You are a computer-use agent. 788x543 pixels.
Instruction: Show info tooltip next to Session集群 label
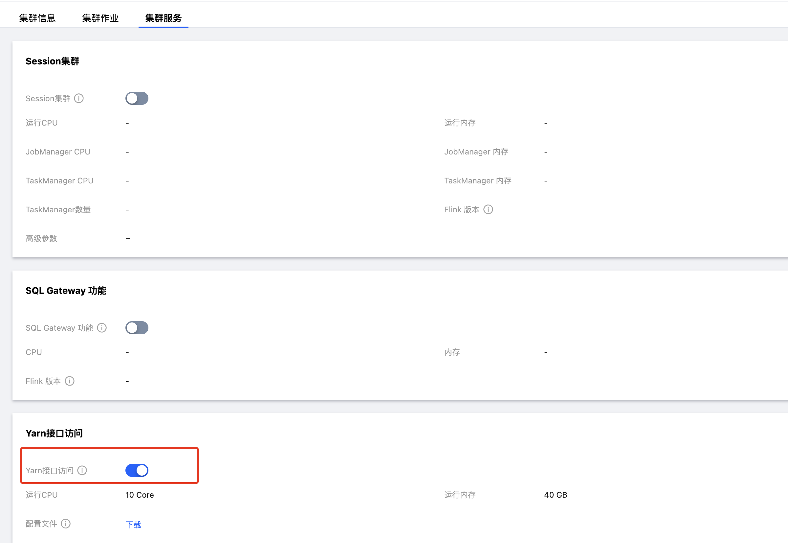pos(79,98)
